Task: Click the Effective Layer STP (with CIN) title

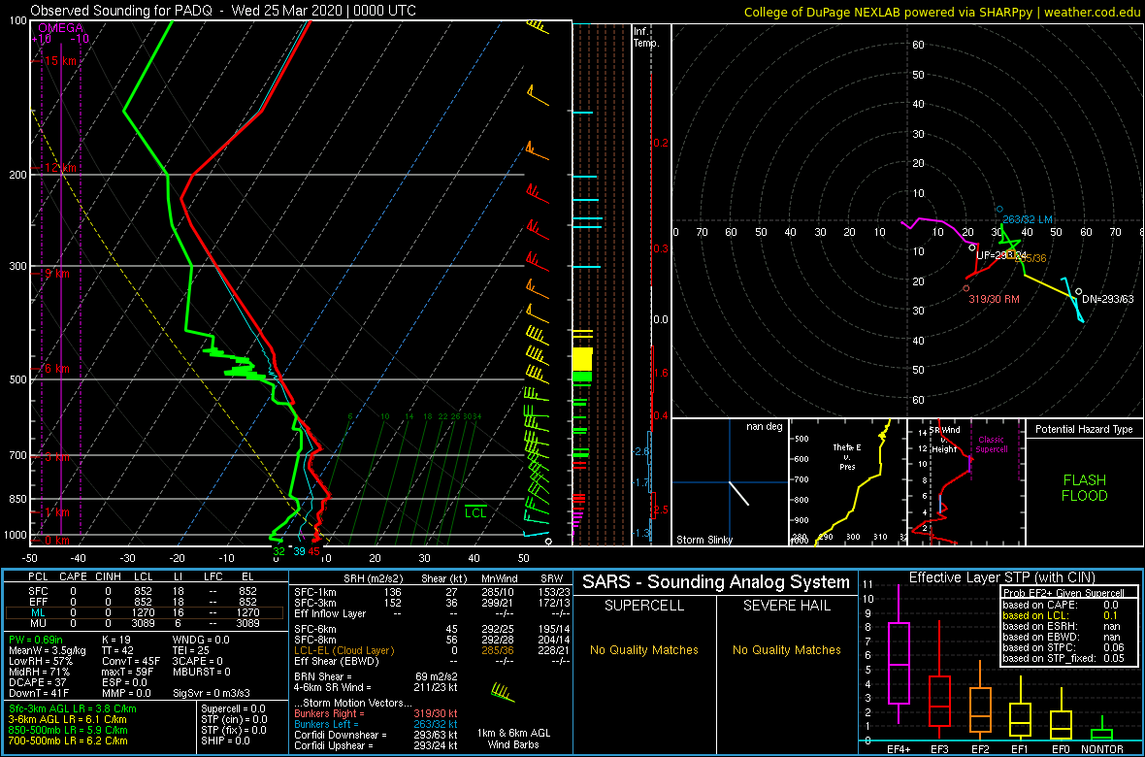Action: [999, 577]
